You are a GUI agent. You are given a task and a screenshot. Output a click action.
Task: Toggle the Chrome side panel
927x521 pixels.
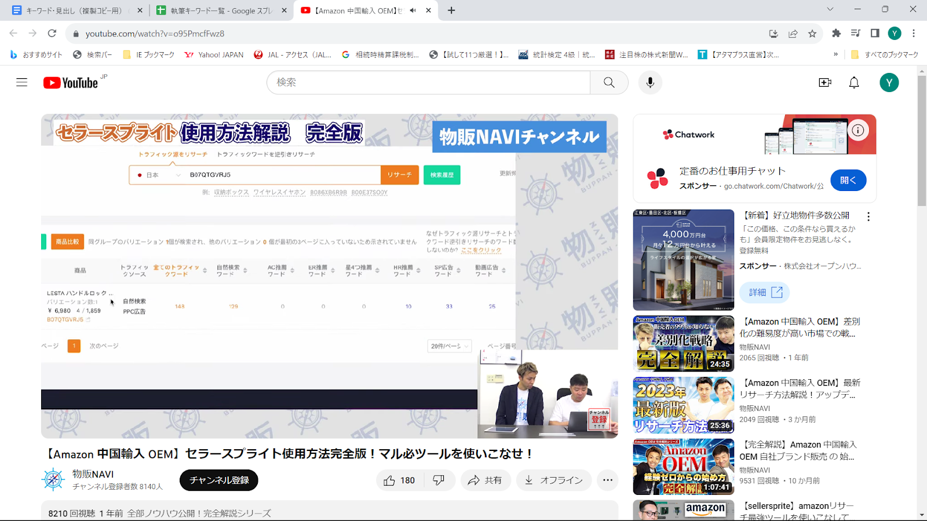click(875, 34)
